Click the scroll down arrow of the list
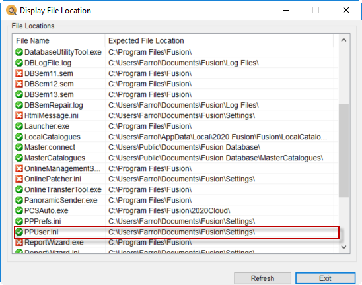This screenshot has height=285, width=362. click(344, 247)
